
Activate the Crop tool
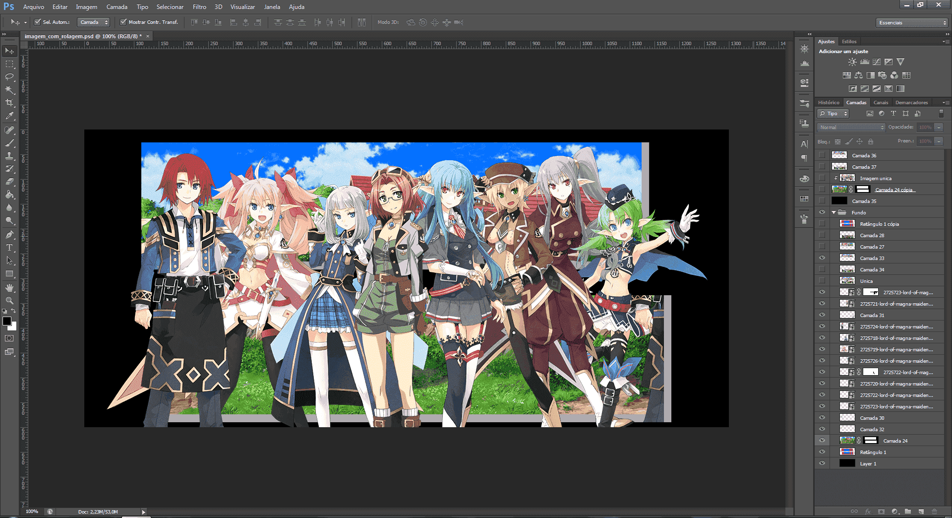pyautogui.click(x=9, y=103)
